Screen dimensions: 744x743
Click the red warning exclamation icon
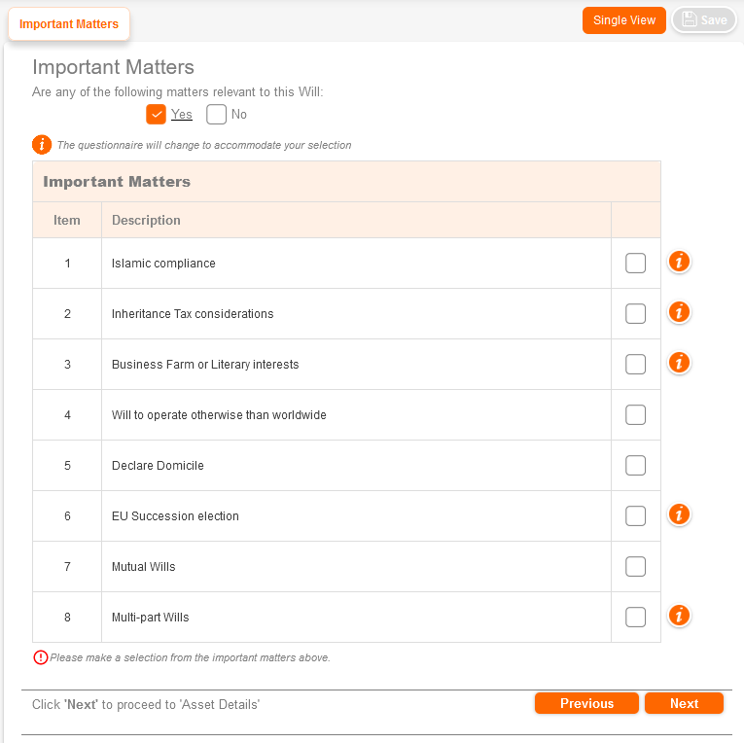40,657
